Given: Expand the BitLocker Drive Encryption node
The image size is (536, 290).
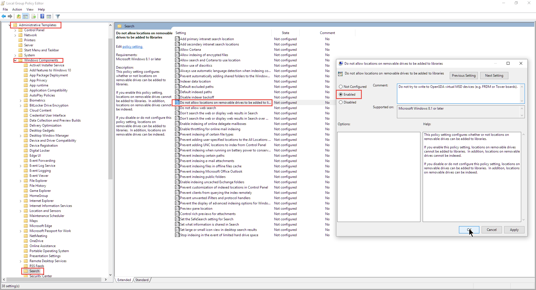Looking at the screenshot, I should [21, 106].
